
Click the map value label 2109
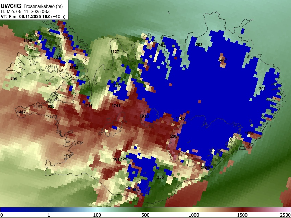pos(205,168)
